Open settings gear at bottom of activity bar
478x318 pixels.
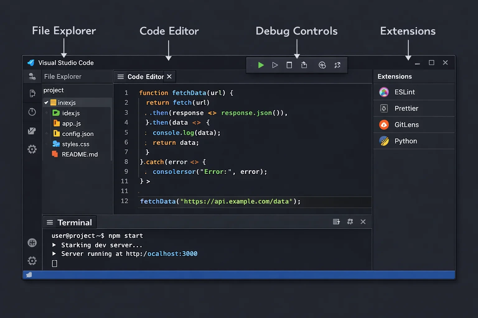point(32,261)
